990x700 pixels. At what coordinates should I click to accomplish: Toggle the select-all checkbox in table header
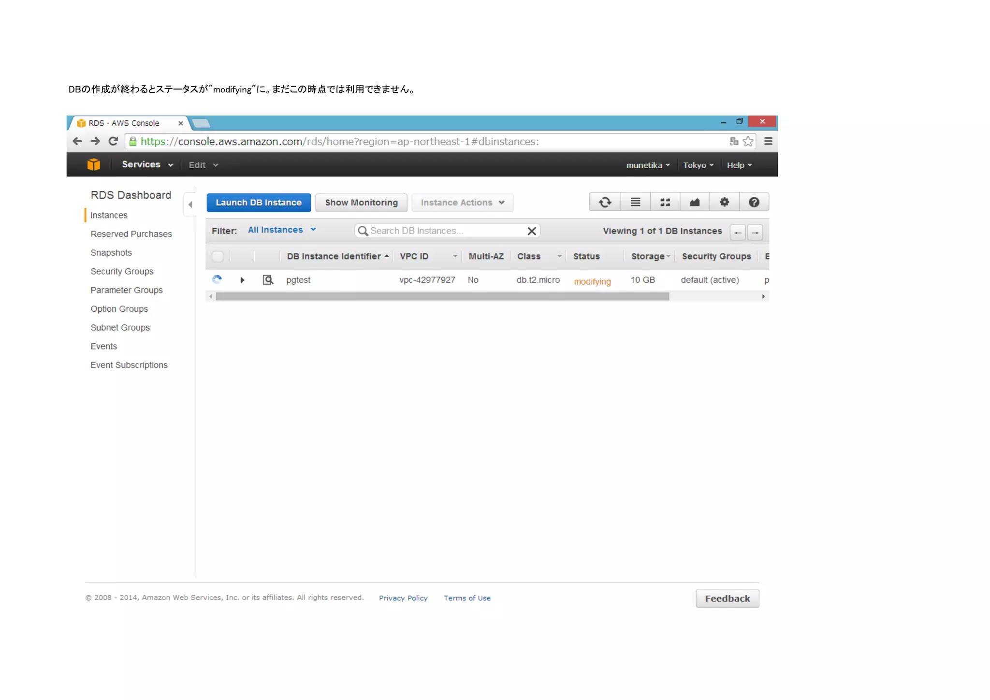pos(218,256)
